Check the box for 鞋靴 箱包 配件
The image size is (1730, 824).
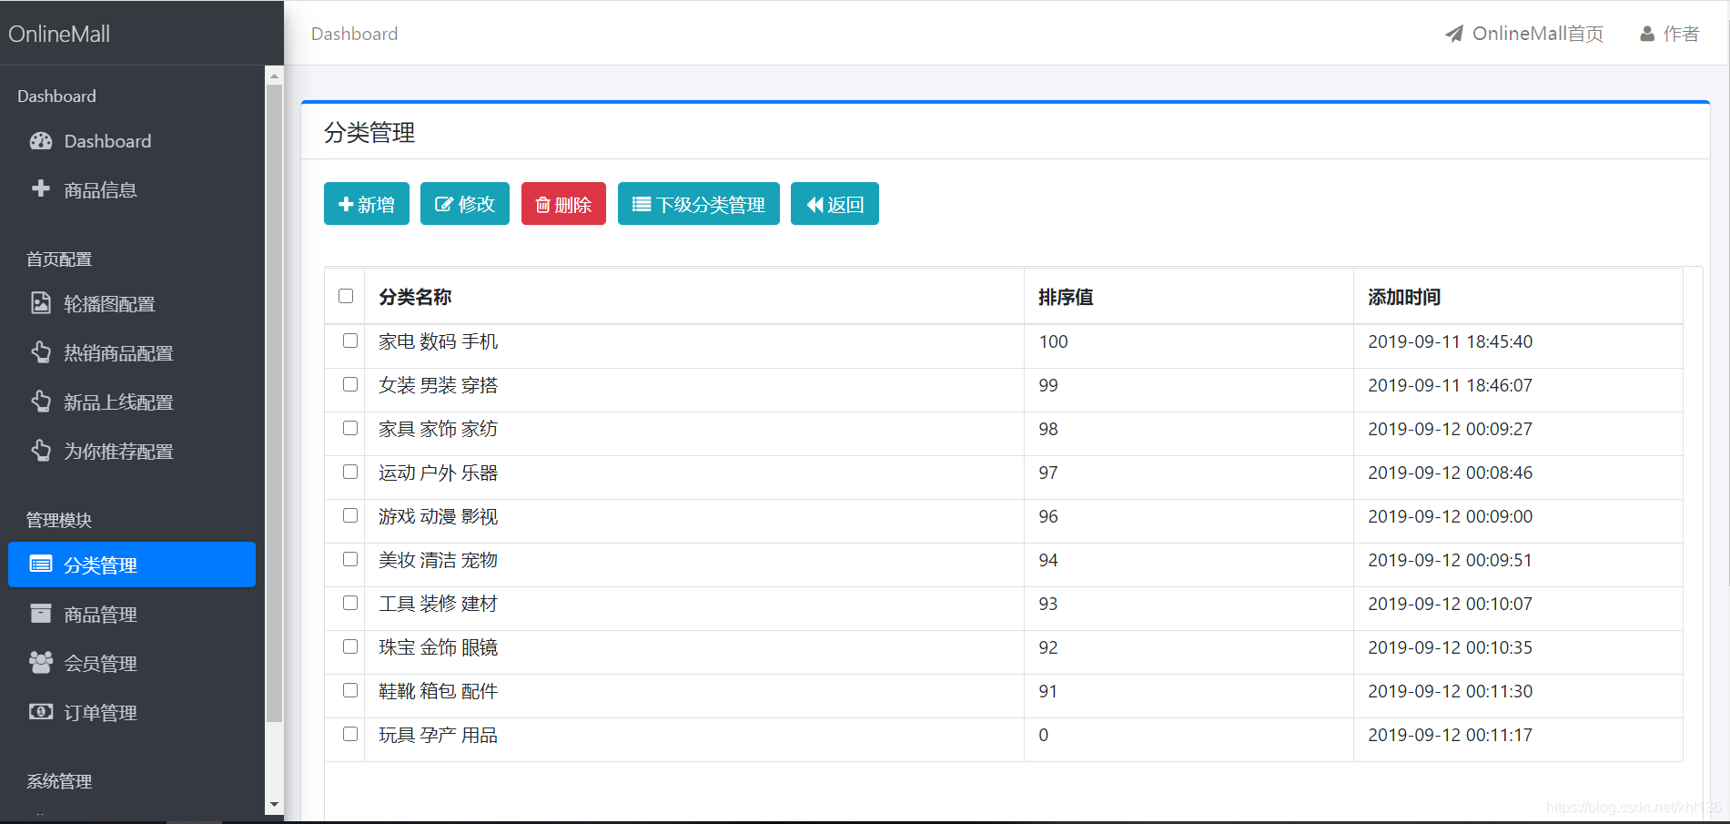(x=350, y=690)
